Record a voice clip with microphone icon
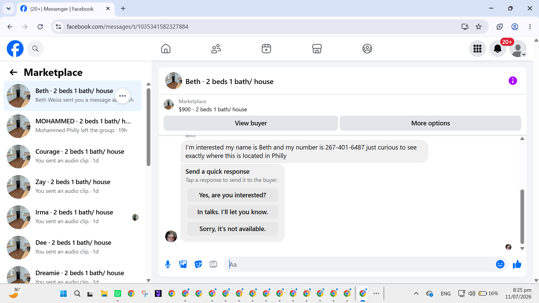This screenshot has width=539, height=303. click(168, 264)
